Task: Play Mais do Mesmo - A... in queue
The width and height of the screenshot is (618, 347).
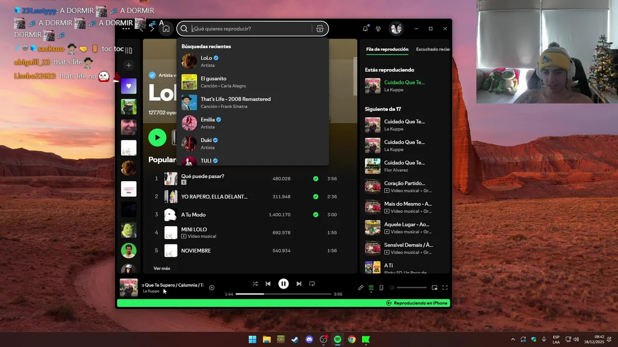Action: coord(405,207)
